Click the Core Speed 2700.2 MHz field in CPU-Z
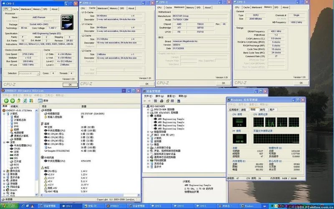 point(28,54)
